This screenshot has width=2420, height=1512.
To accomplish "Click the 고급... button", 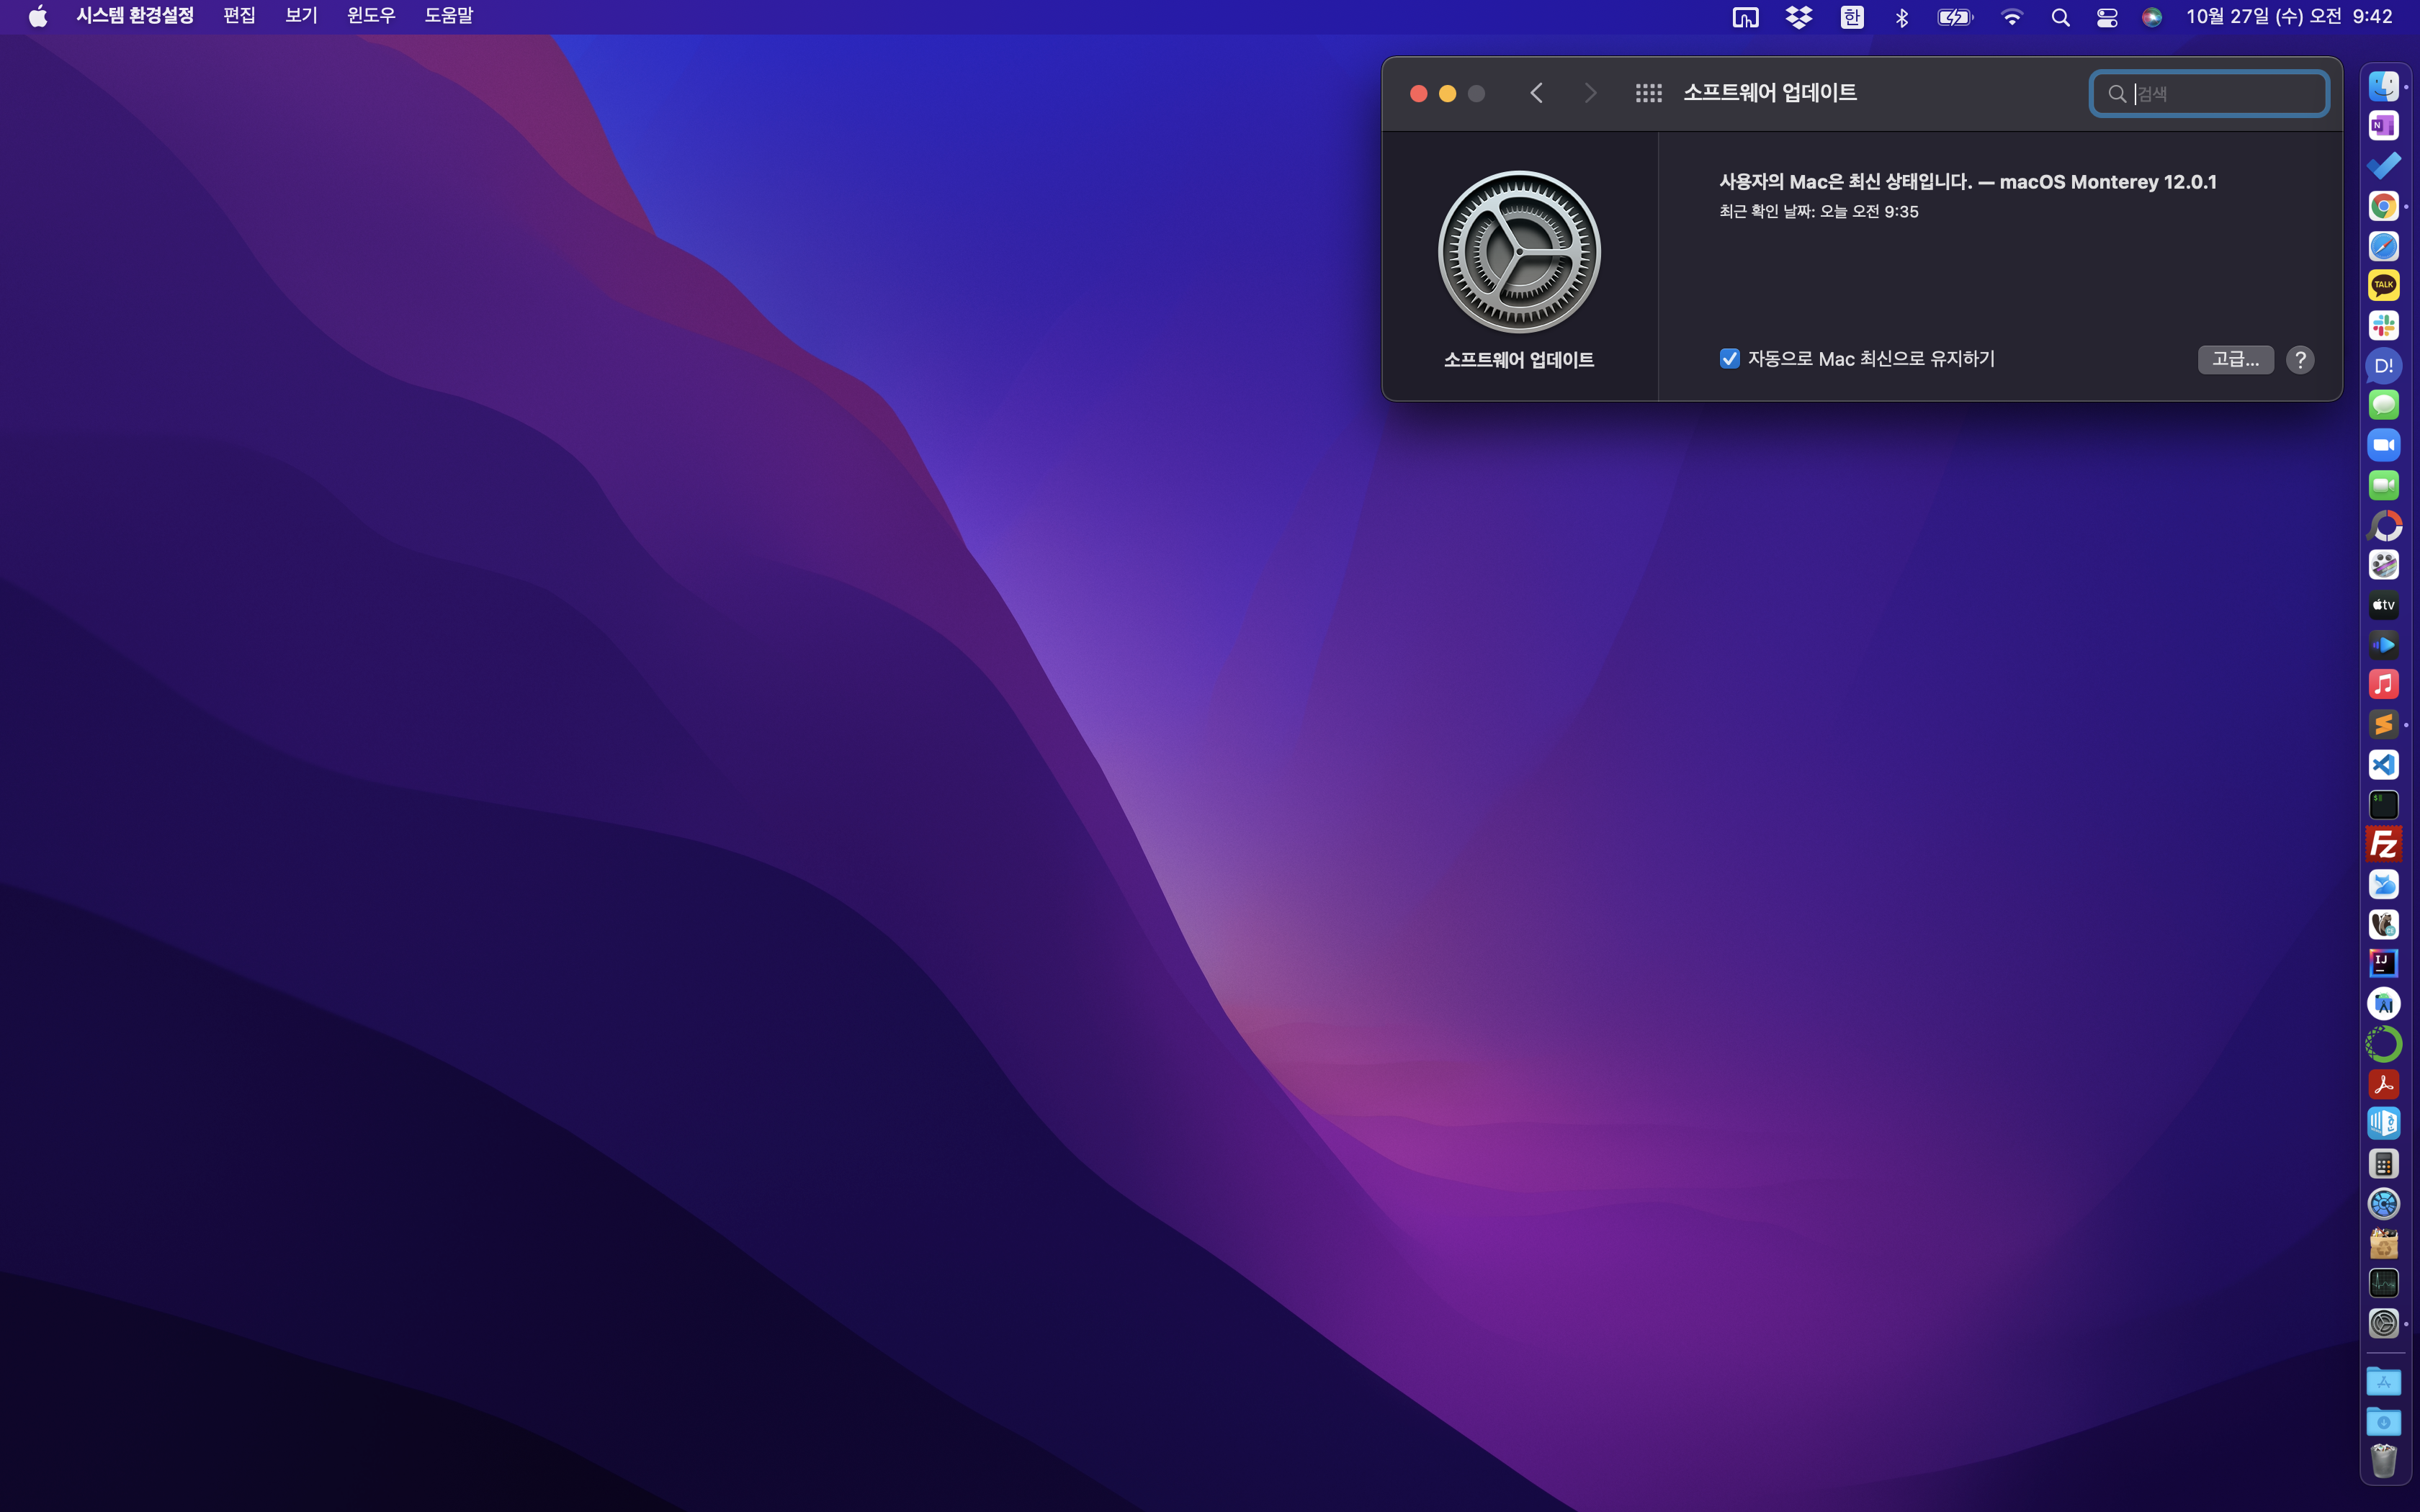I will coord(2235,359).
